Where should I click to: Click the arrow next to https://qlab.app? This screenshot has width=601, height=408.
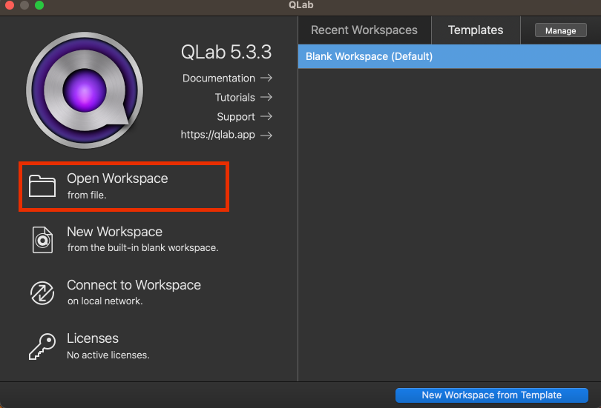point(266,135)
